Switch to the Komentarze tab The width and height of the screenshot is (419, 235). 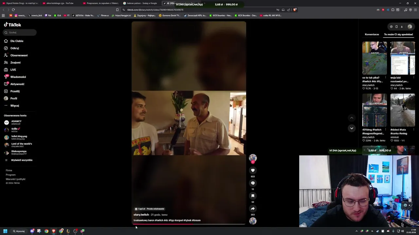[372, 34]
